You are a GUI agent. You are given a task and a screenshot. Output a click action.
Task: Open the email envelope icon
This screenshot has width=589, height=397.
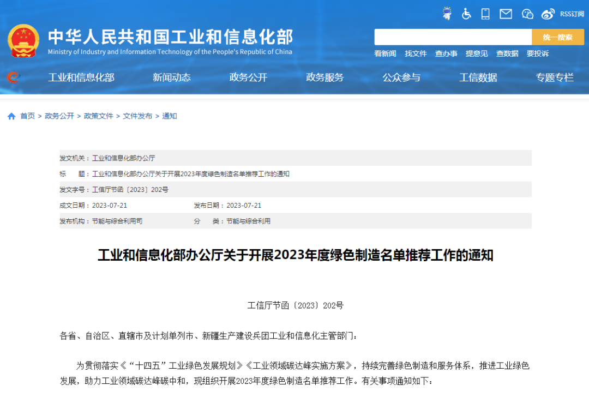pos(506,14)
